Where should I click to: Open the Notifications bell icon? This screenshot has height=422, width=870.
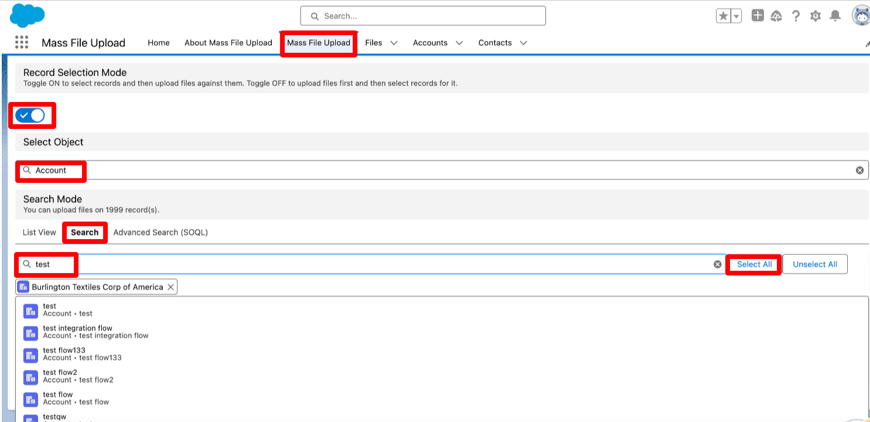(835, 16)
